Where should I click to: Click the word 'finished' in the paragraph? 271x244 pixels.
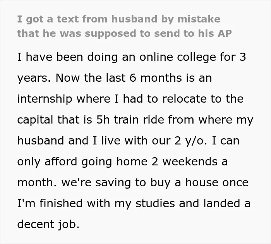click(61, 203)
